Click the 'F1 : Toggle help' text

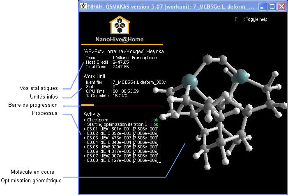(x=251, y=19)
